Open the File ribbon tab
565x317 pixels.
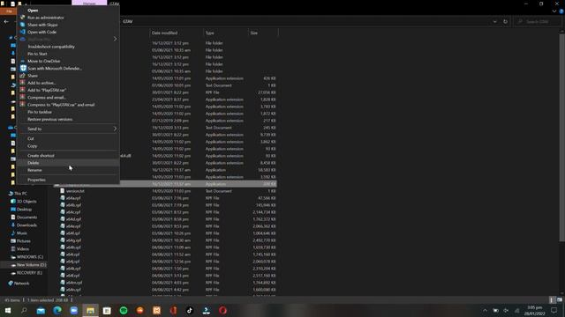click(x=9, y=11)
